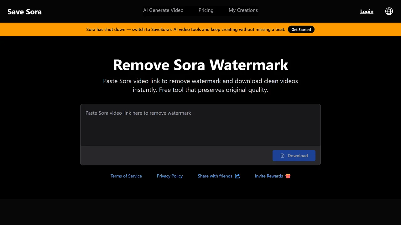Click Share with friends text

(x=215, y=176)
